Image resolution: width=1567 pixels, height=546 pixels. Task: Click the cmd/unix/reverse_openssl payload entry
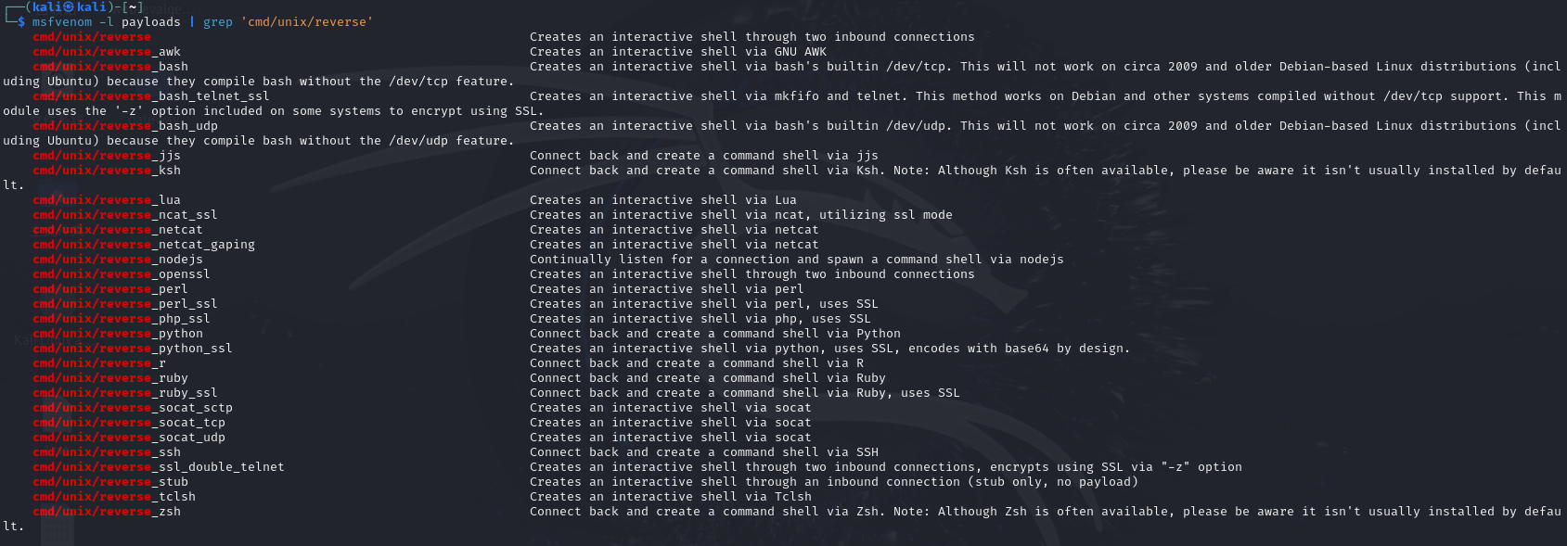point(122,274)
